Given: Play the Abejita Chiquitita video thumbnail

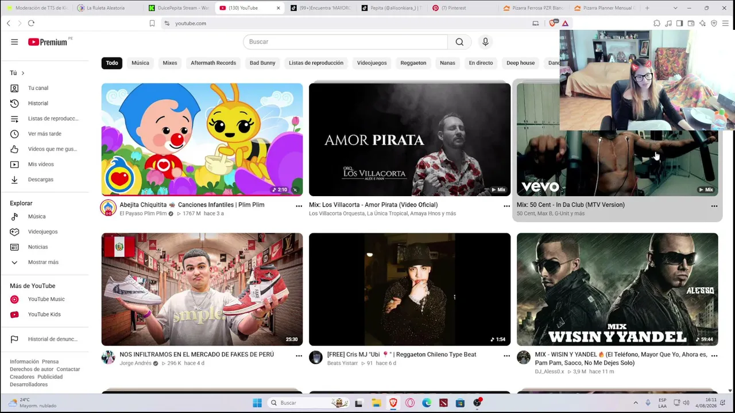Looking at the screenshot, I should 202,140.
